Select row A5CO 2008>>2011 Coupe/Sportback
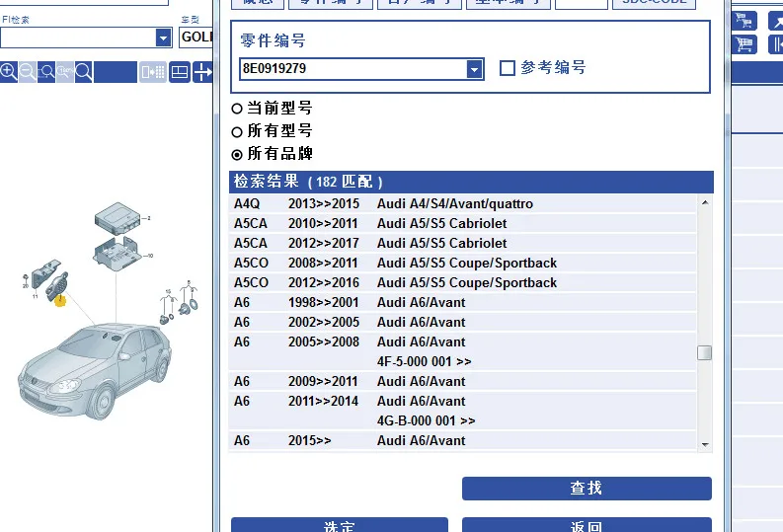The image size is (783, 532). 462,263
